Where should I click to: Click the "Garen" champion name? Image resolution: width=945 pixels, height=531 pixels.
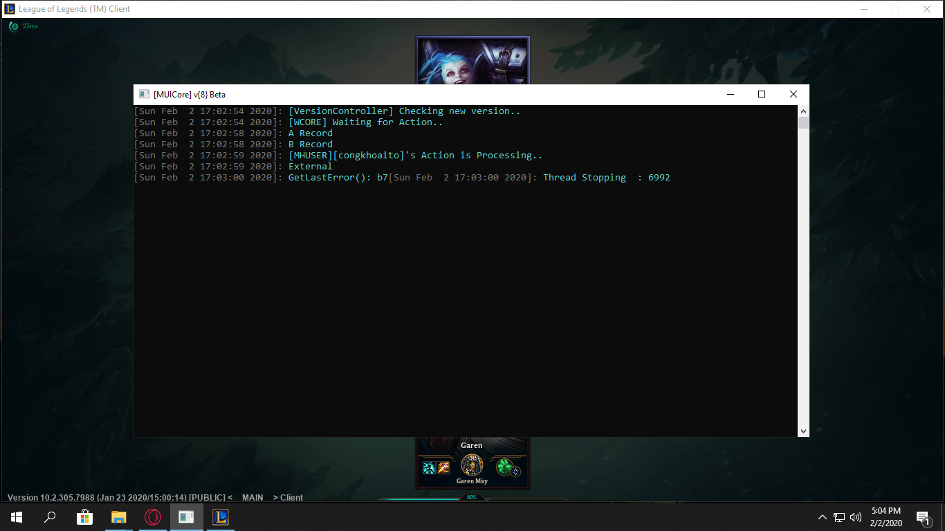(x=472, y=445)
